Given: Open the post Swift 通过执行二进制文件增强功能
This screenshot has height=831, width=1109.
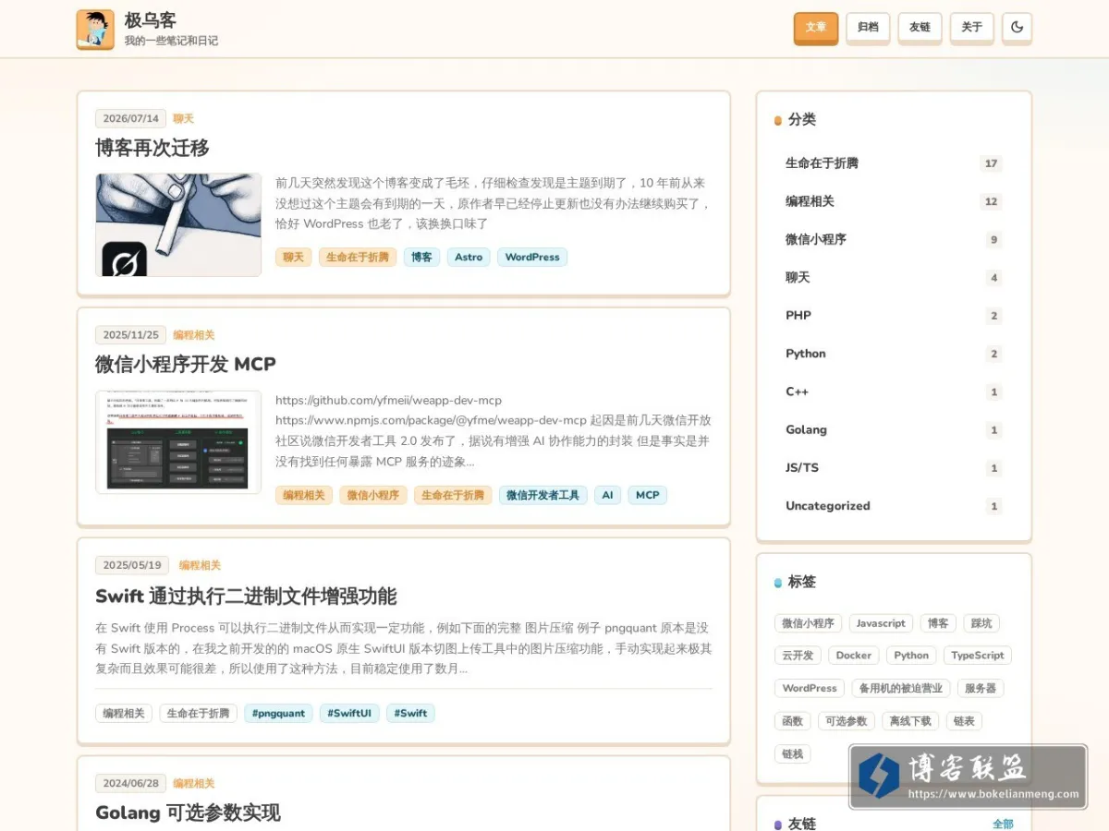Looking at the screenshot, I should (x=246, y=596).
